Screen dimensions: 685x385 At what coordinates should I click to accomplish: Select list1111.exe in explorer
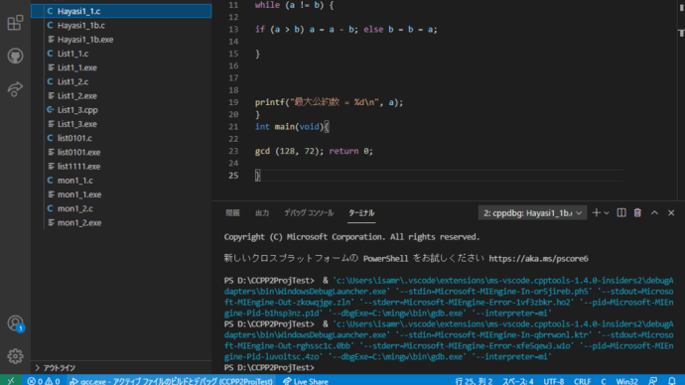pos(121,167)
